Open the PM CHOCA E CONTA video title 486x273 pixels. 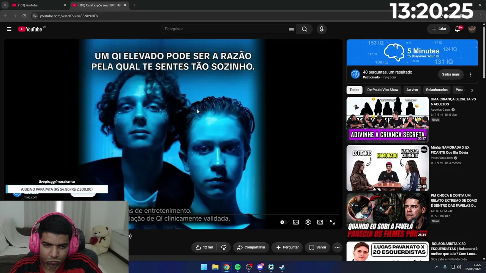coord(454,201)
